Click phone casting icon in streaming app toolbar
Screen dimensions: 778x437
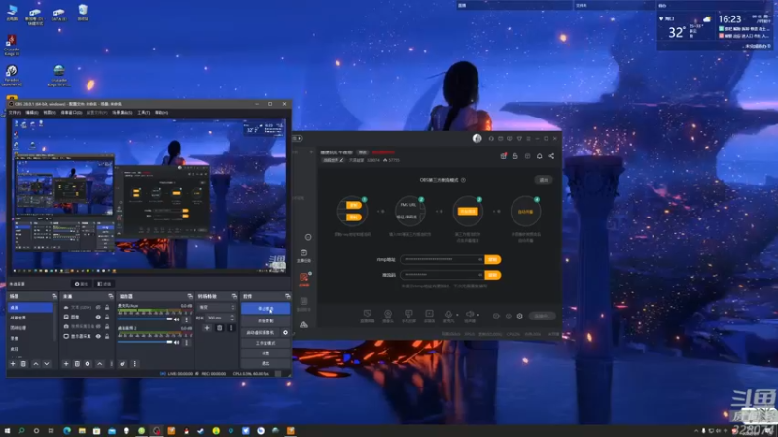coord(408,314)
